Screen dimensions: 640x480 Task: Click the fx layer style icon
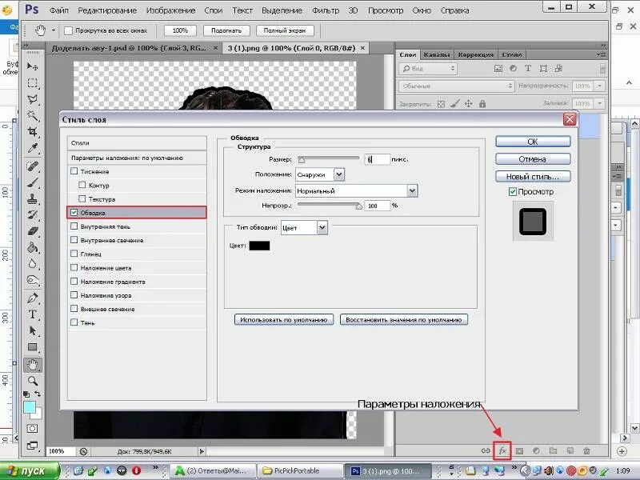[x=502, y=450]
